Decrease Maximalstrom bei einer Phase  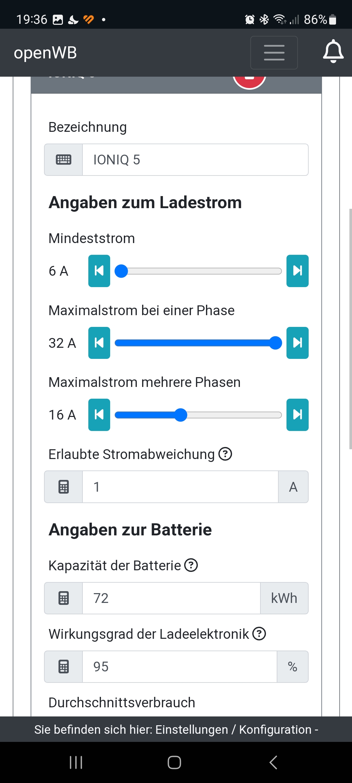[x=99, y=343]
